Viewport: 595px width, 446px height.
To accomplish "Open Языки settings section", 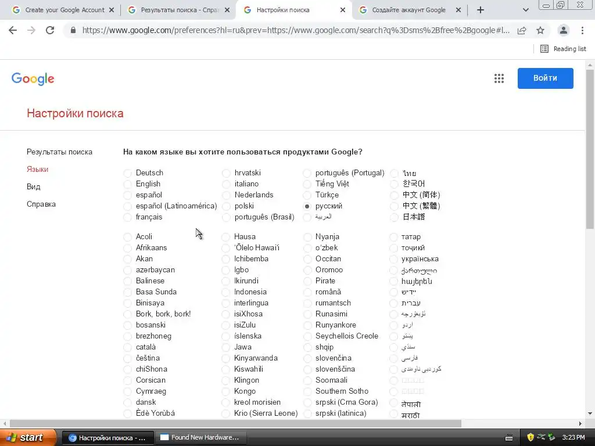I will click(x=38, y=170).
